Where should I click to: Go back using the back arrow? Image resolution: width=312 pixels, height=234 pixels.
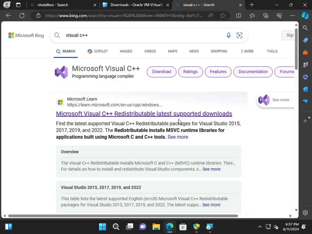click(8, 16)
